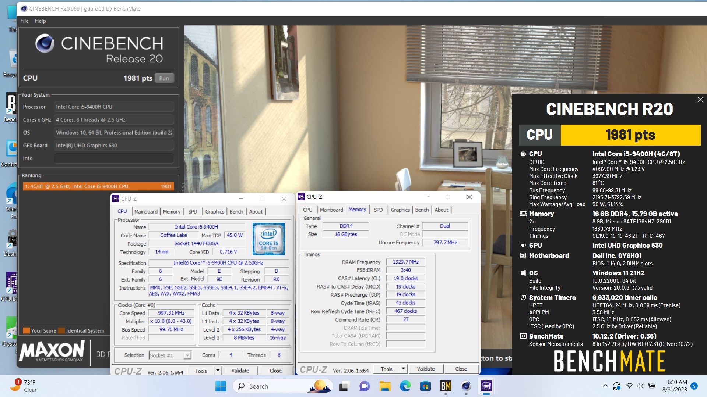Switch to CPU tab in right CPU-Z
The height and width of the screenshot is (397, 707).
pos(308,210)
